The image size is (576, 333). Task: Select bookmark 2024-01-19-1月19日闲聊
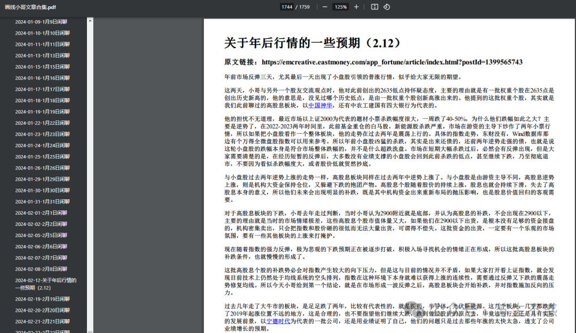pyautogui.click(x=43, y=112)
